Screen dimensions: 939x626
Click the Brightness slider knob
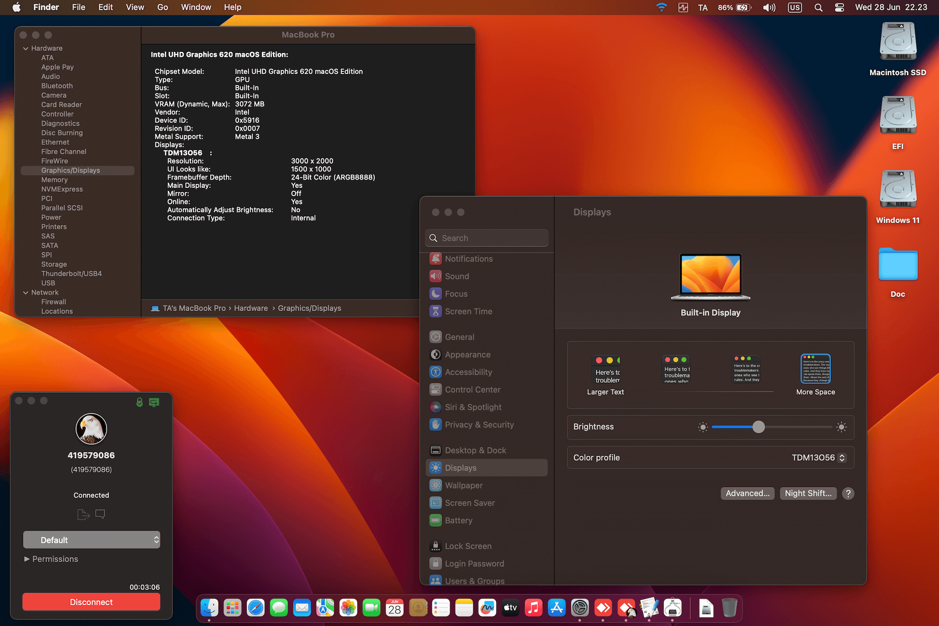coord(759,427)
